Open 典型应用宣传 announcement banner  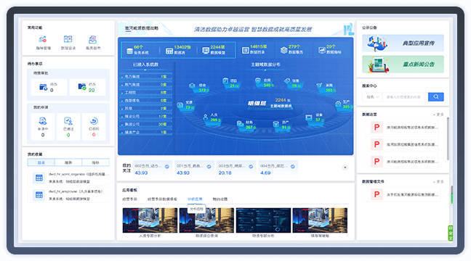pos(403,43)
